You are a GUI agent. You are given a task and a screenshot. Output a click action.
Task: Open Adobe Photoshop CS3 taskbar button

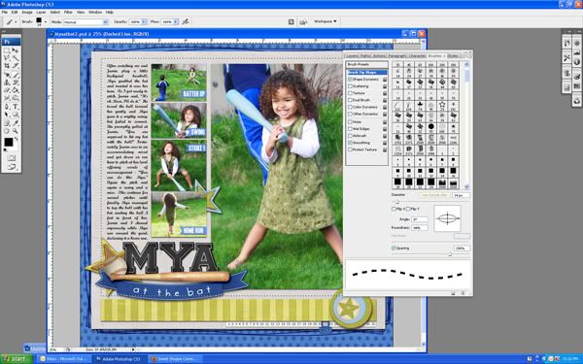119,359
